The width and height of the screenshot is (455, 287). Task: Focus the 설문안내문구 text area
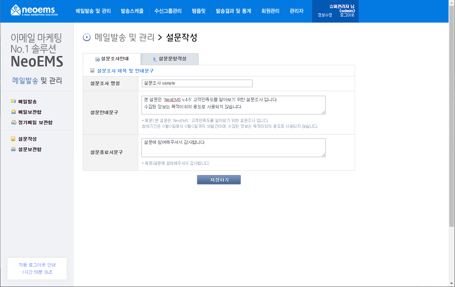pos(234,105)
